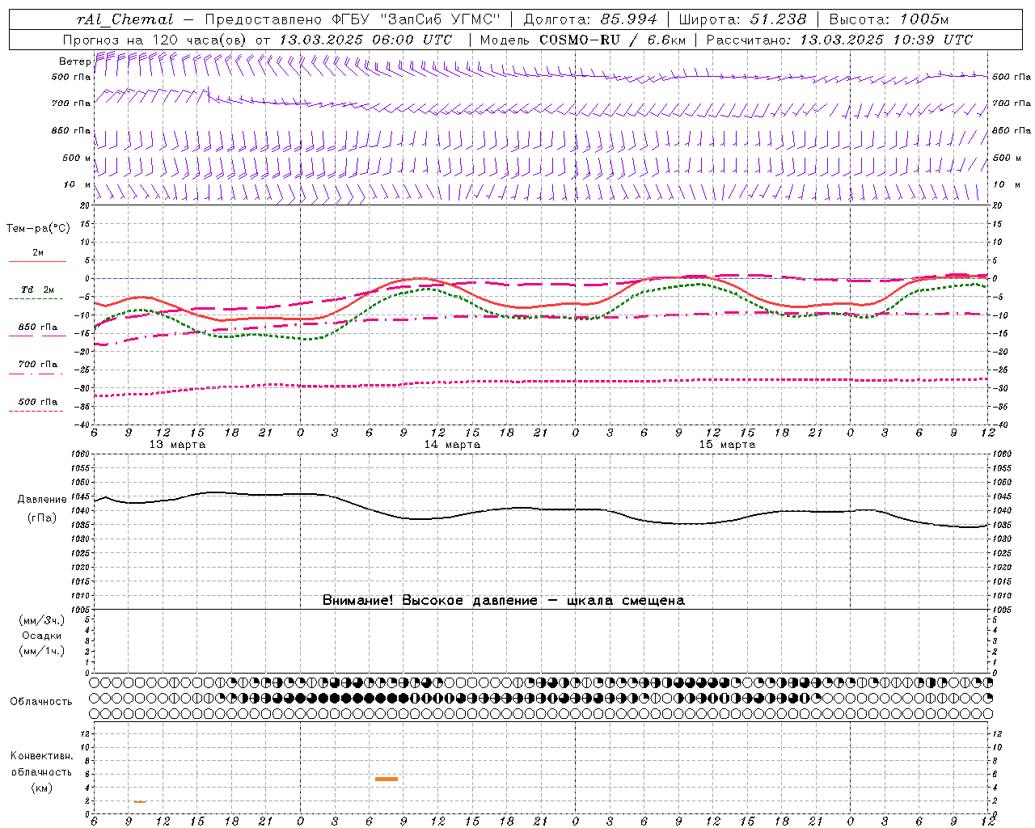Click the Осадки panel label

coord(42,636)
